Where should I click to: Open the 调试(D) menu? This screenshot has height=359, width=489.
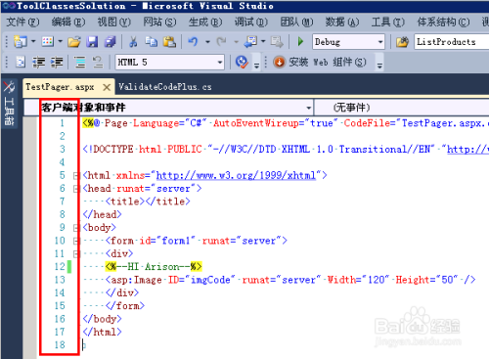[x=250, y=22]
